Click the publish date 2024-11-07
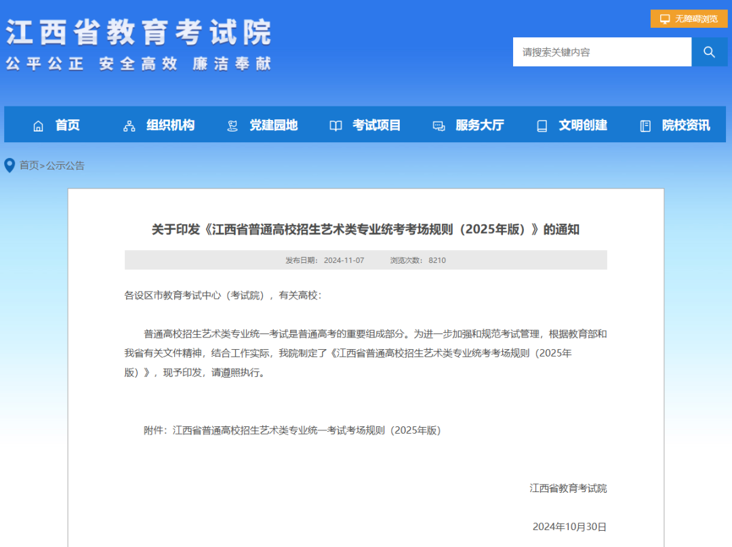Screen dimensions: 732x547 click(x=344, y=260)
